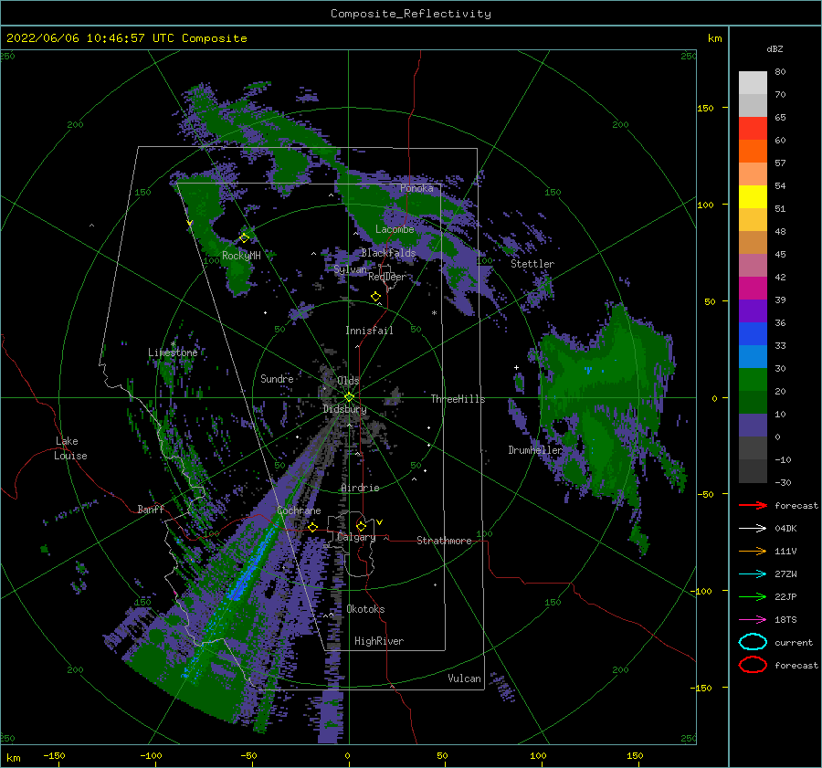Select the orange 111V arrow icon
The image size is (822, 768).
tap(753, 551)
